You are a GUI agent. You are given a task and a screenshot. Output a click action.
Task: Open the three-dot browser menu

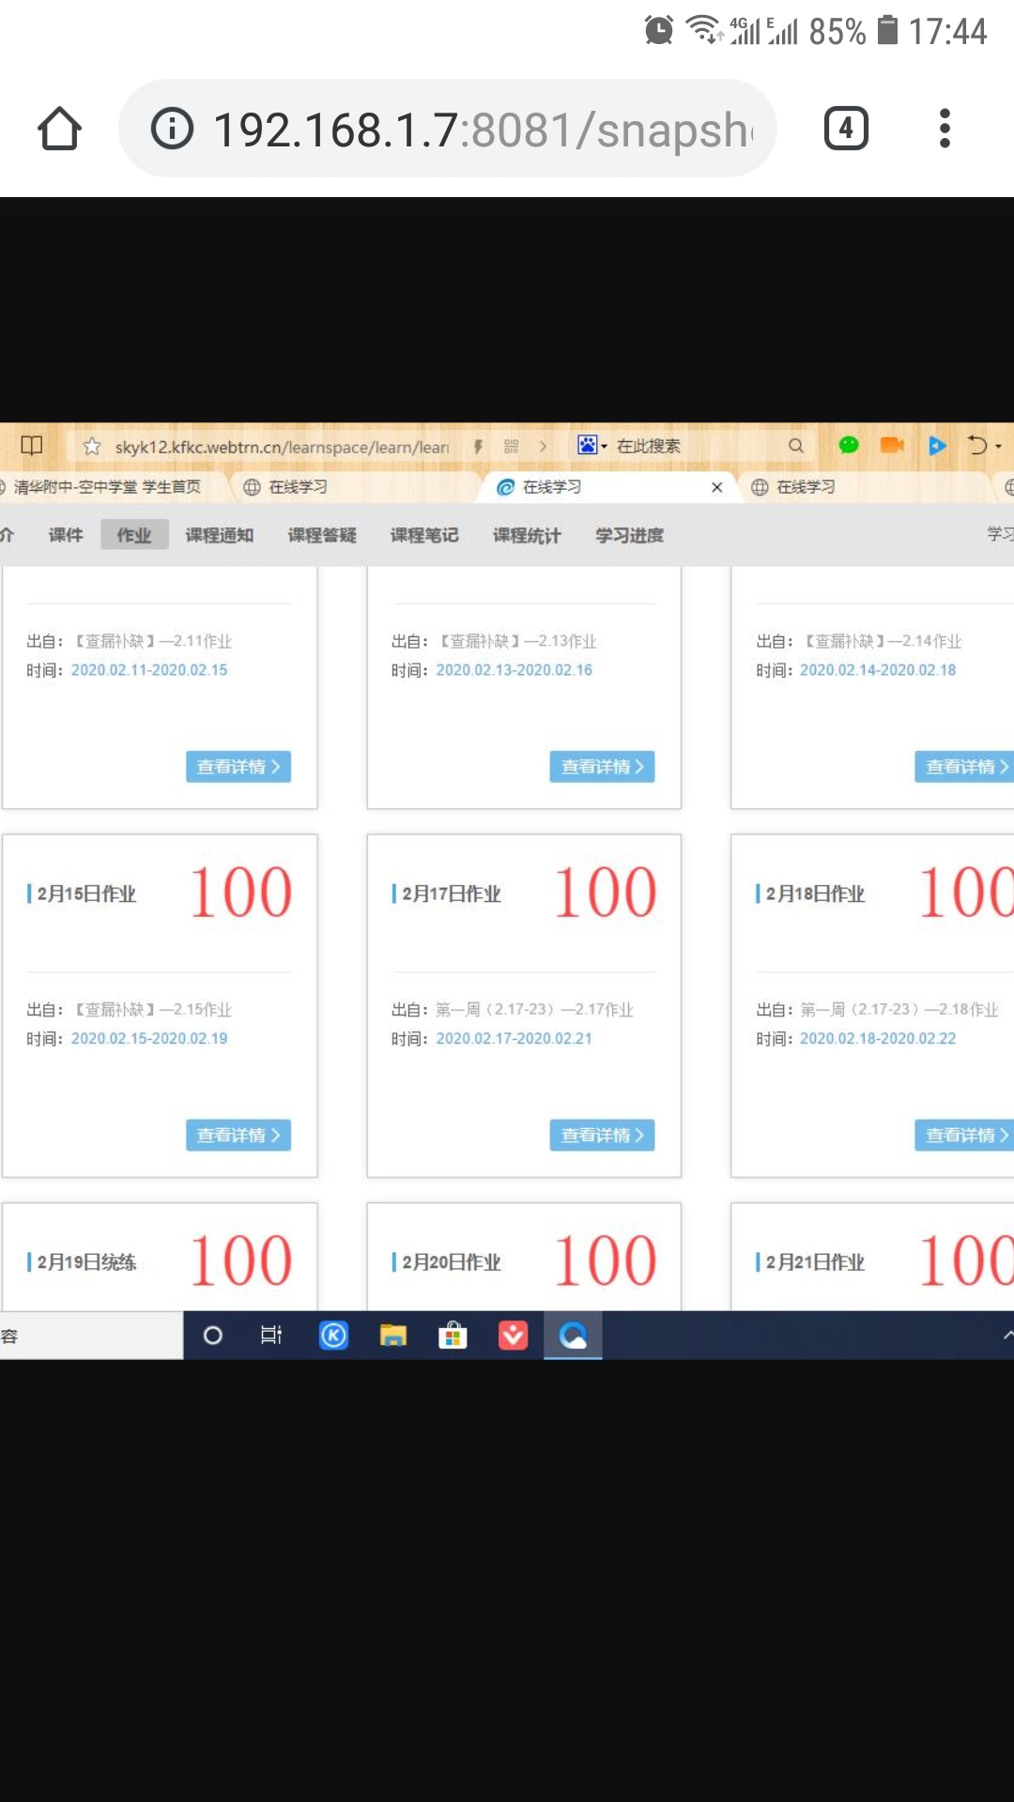[945, 129]
